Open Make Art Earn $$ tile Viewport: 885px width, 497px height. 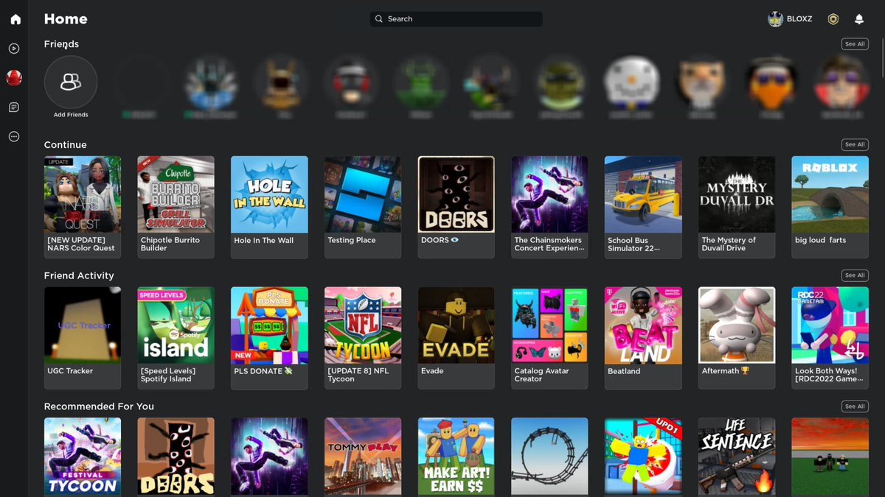457,457
